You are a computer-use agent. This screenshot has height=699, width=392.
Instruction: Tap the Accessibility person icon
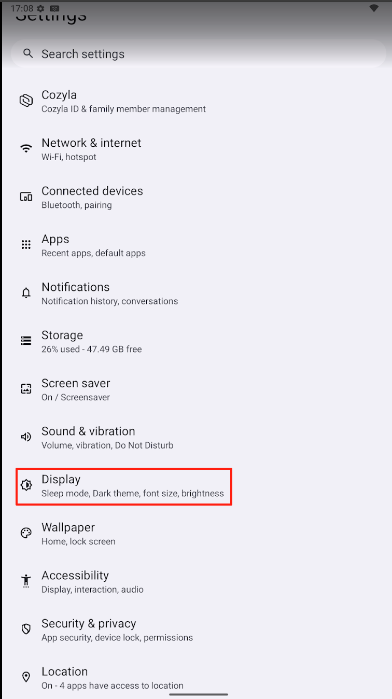pyautogui.click(x=26, y=581)
